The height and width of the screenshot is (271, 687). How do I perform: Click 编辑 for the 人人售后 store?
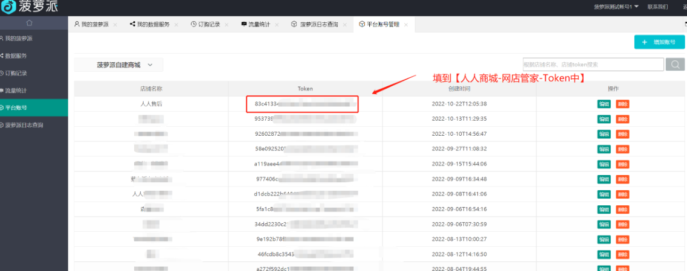coord(604,104)
